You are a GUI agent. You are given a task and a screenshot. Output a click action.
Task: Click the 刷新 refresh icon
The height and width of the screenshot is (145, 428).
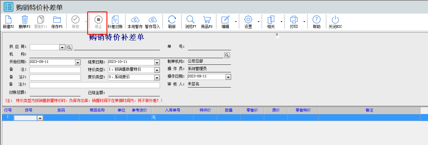pos(172,20)
